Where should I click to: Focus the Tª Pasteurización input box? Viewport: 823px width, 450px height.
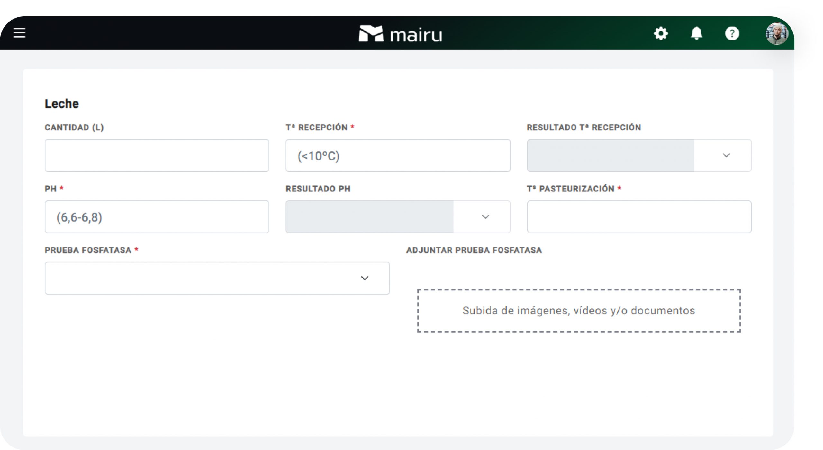click(x=639, y=217)
